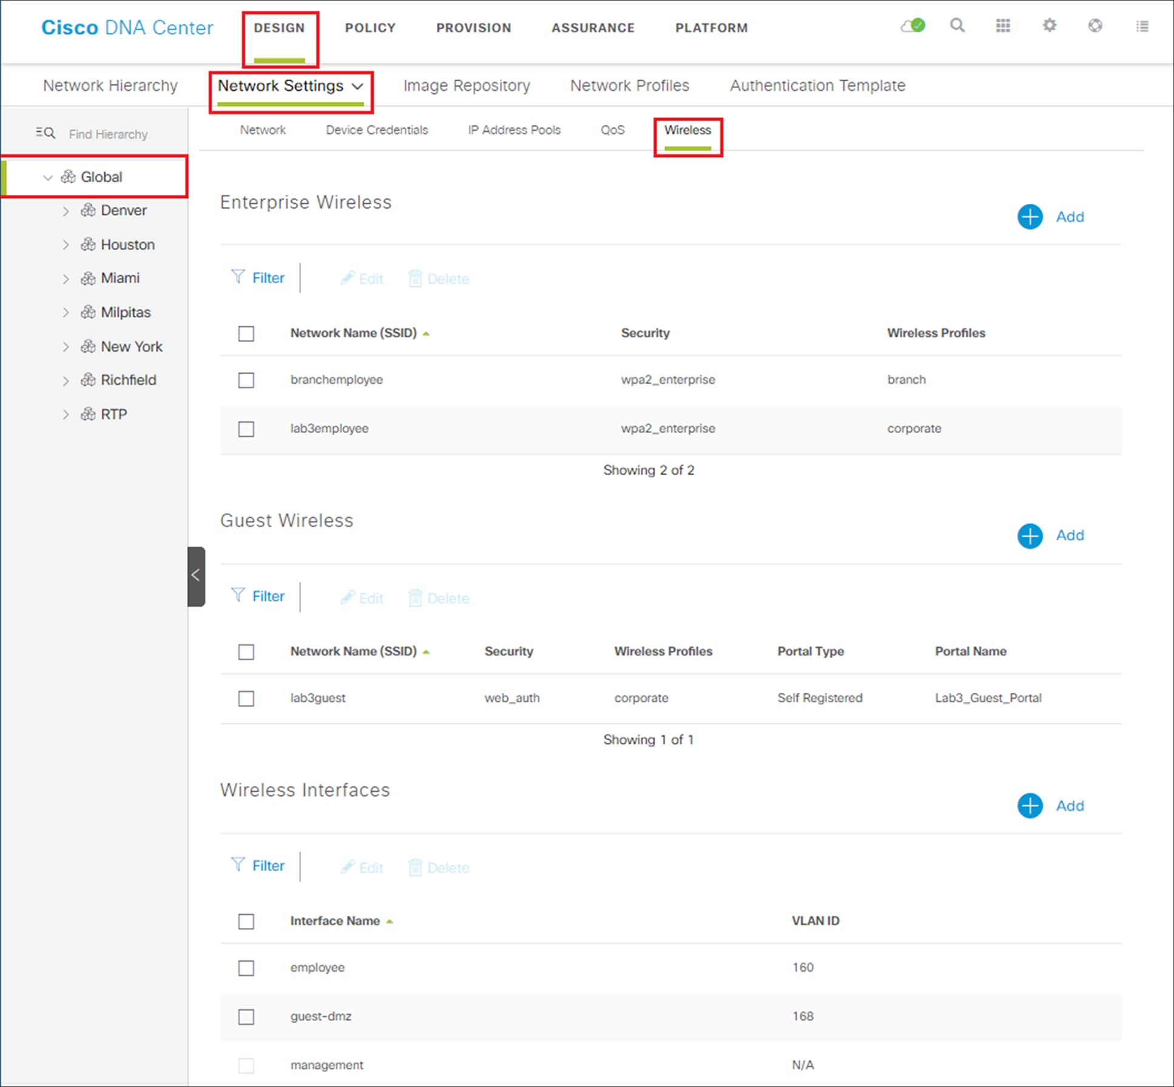Open the DESIGN top menu

pos(279,28)
